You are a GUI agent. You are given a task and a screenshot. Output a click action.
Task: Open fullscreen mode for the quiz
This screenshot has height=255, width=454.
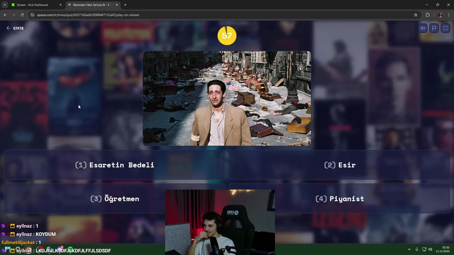pos(445,28)
